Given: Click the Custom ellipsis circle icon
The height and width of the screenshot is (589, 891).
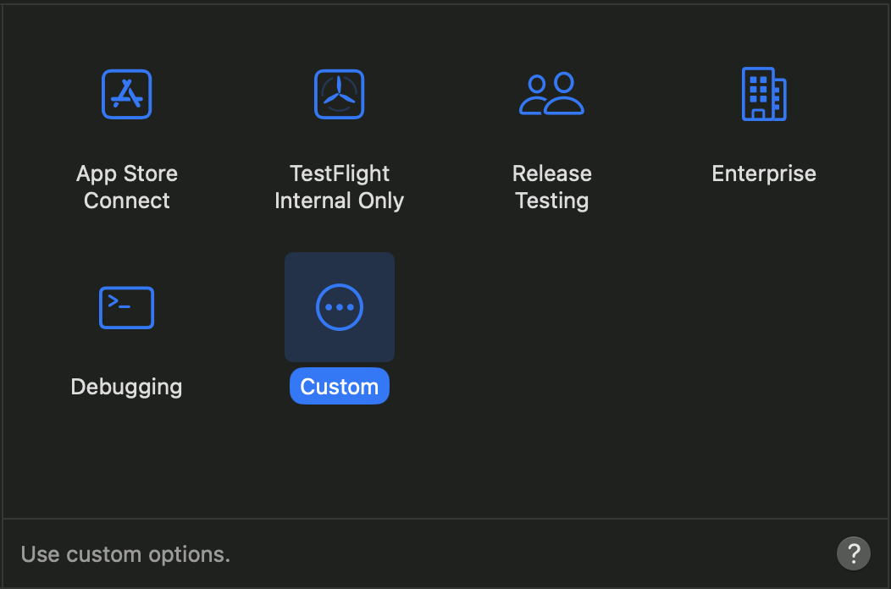Looking at the screenshot, I should 340,307.
